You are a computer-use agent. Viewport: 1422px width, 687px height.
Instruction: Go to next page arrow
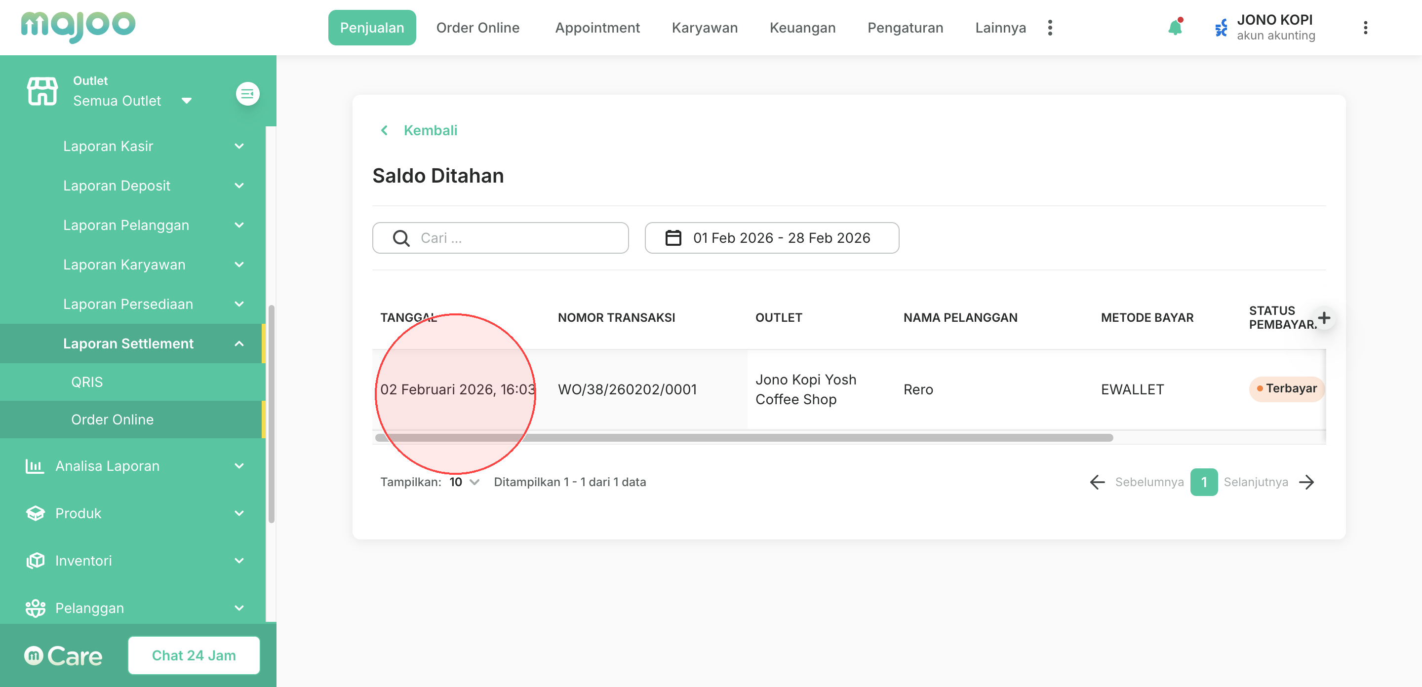(1306, 482)
